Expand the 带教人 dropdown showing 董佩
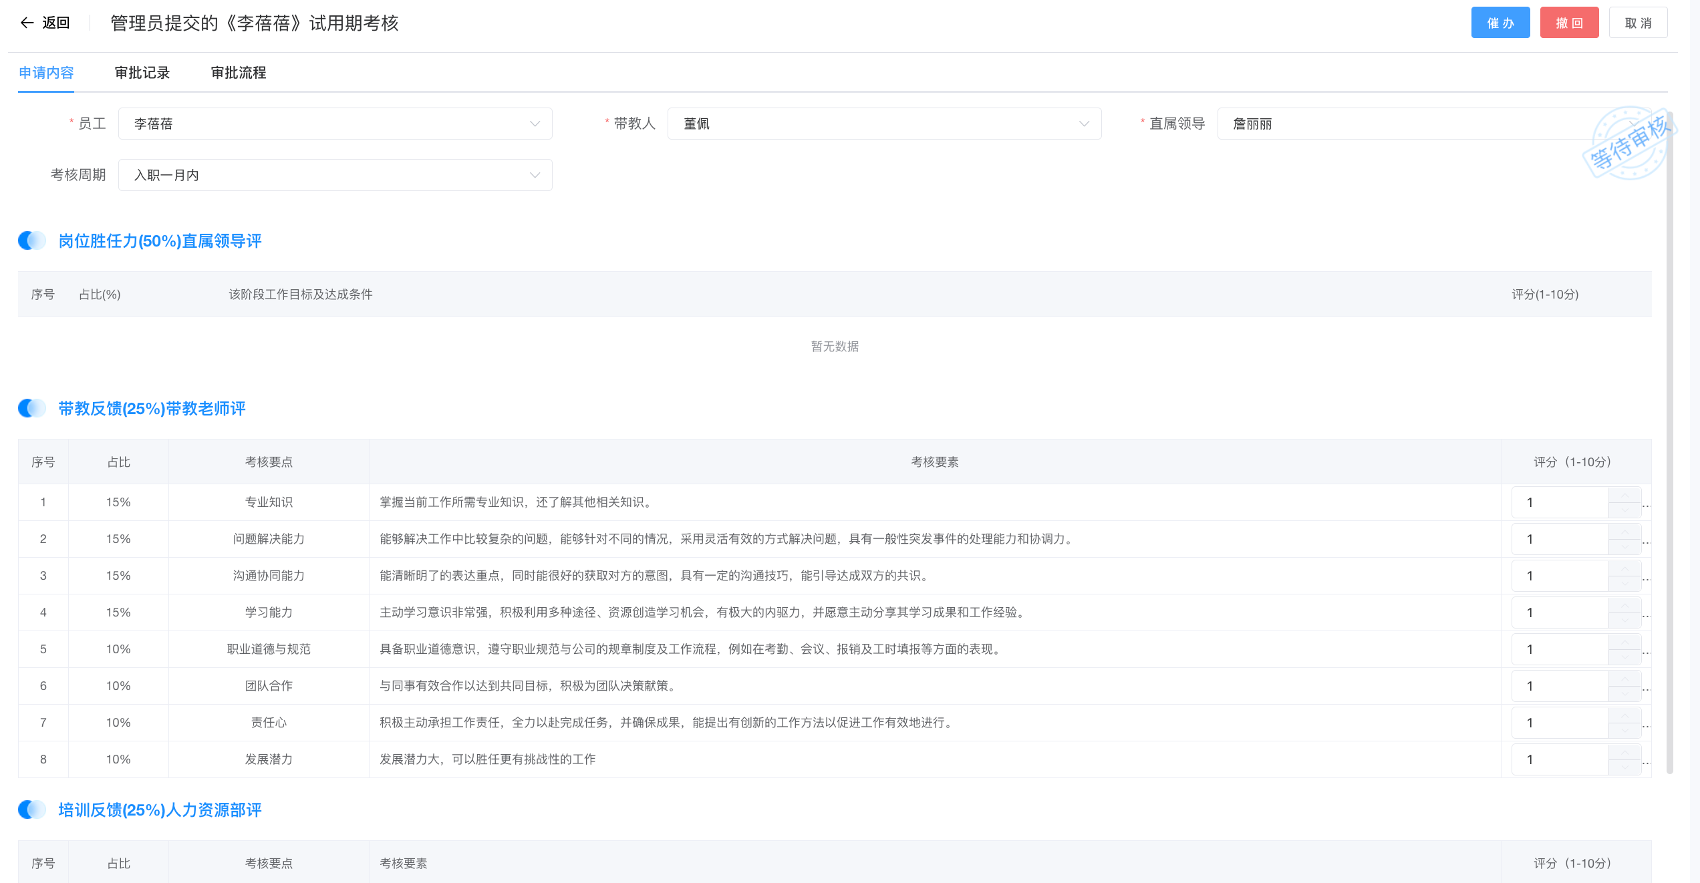The width and height of the screenshot is (1700, 883). click(x=883, y=124)
